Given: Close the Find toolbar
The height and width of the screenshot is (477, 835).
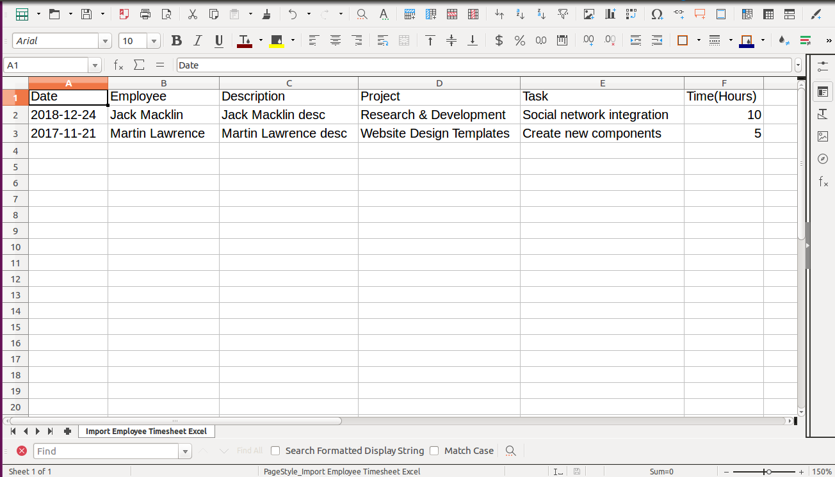Looking at the screenshot, I should [x=22, y=451].
